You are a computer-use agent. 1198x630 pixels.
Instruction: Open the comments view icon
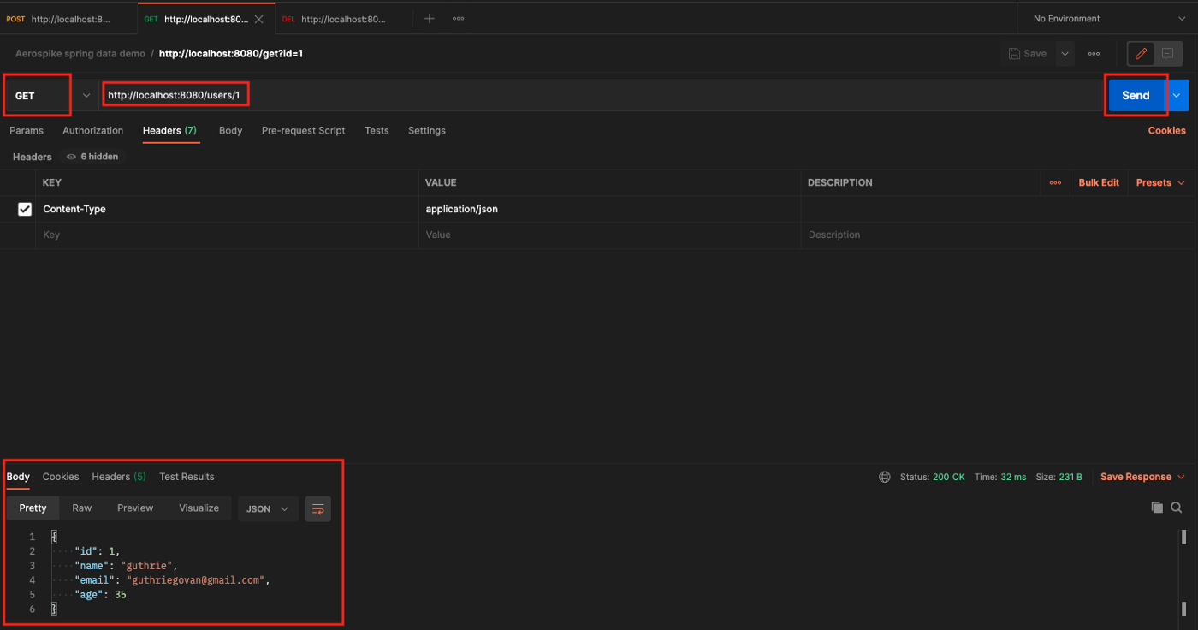coord(1167,53)
